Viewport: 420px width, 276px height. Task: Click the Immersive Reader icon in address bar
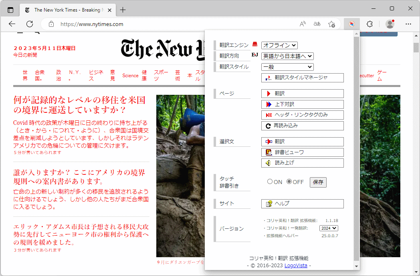pos(317,24)
